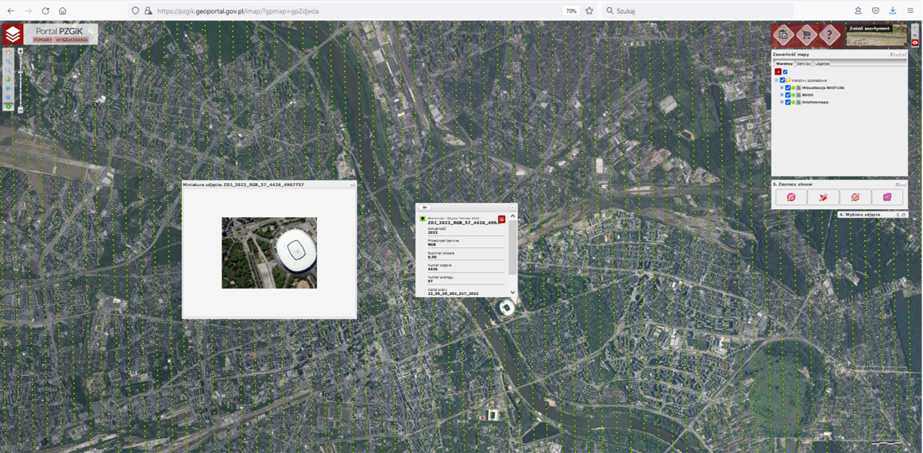
Task: Click the help question mark icon
Action: pyautogui.click(x=829, y=35)
